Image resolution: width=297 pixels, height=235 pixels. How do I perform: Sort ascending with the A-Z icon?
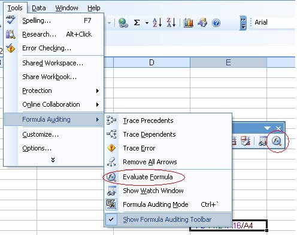coord(157,22)
